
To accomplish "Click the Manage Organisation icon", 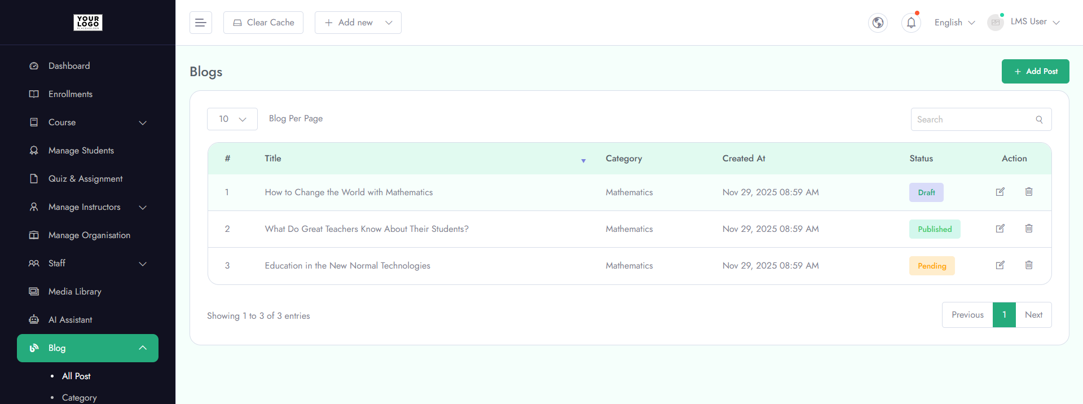I will click(x=34, y=235).
